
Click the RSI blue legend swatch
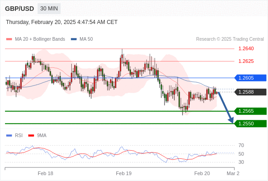pos(9,136)
